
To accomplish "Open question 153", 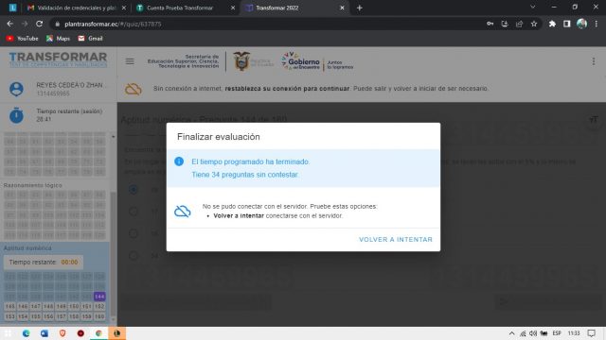I will pyautogui.click(x=10, y=316).
